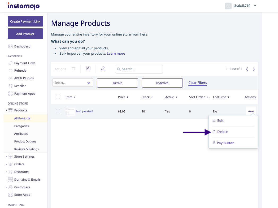Tick the test product row checkbox
The width and height of the screenshot is (278, 208).
coord(58,111)
